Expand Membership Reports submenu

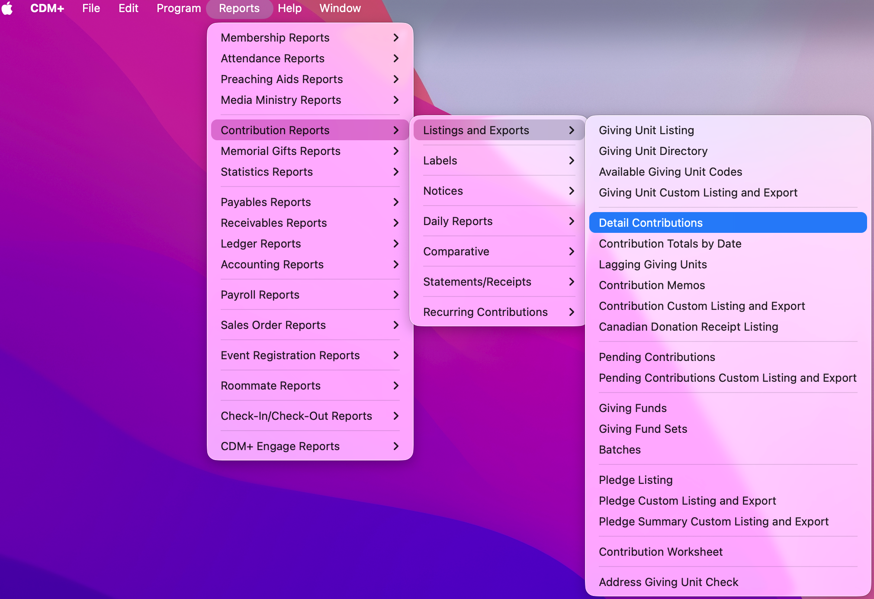tap(310, 38)
